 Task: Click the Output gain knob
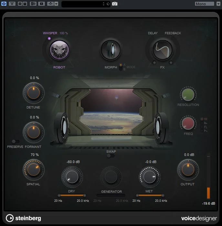(188, 169)
